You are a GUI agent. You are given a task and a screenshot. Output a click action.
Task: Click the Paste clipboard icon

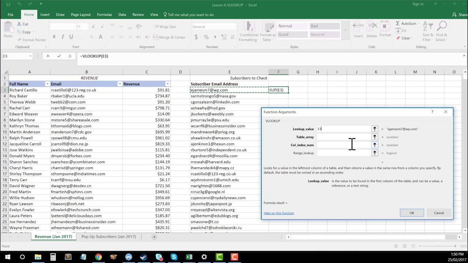click(x=8, y=27)
